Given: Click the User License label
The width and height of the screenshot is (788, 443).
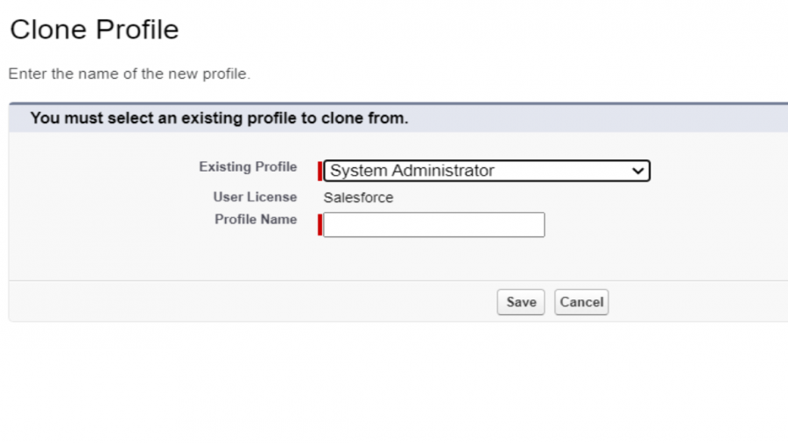Looking at the screenshot, I should [x=255, y=197].
